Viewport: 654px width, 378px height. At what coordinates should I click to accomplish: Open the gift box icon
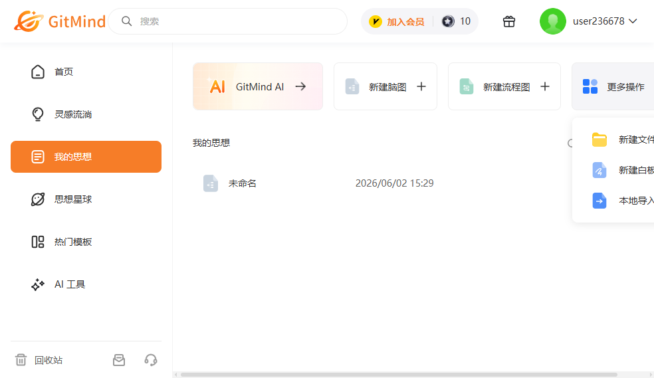click(x=509, y=21)
